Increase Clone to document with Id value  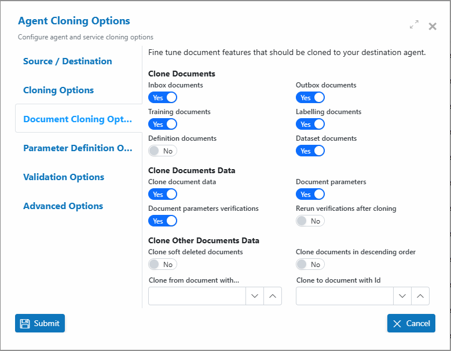tap(420, 296)
